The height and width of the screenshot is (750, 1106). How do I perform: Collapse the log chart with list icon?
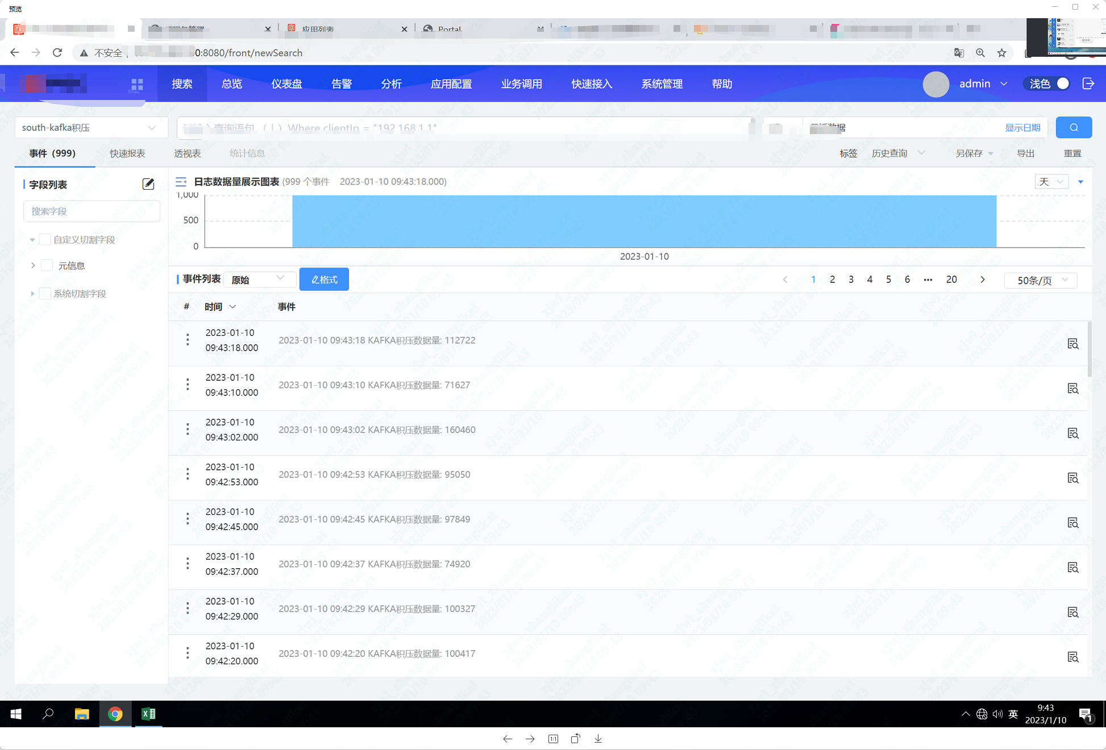click(x=181, y=182)
